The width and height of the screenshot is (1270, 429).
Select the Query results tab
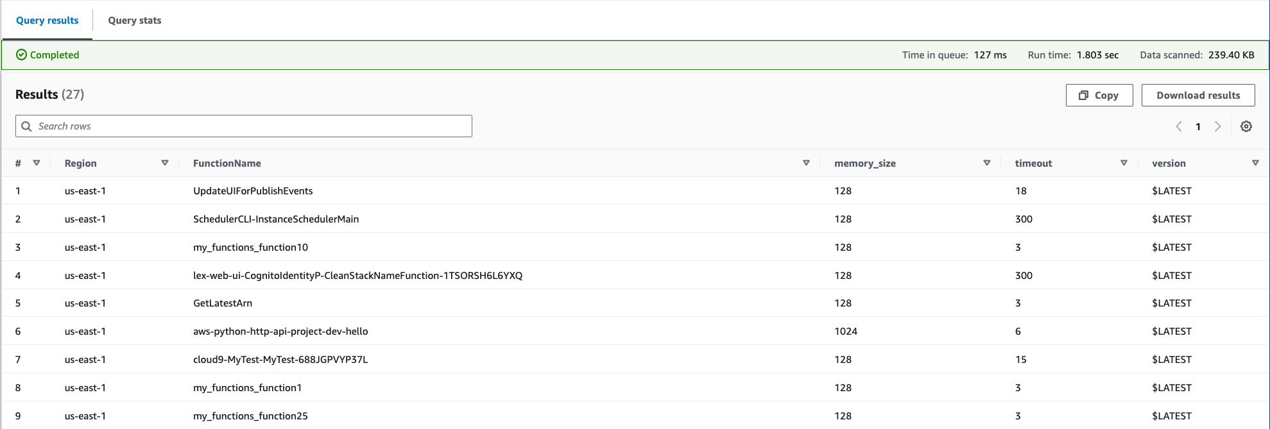(x=47, y=21)
